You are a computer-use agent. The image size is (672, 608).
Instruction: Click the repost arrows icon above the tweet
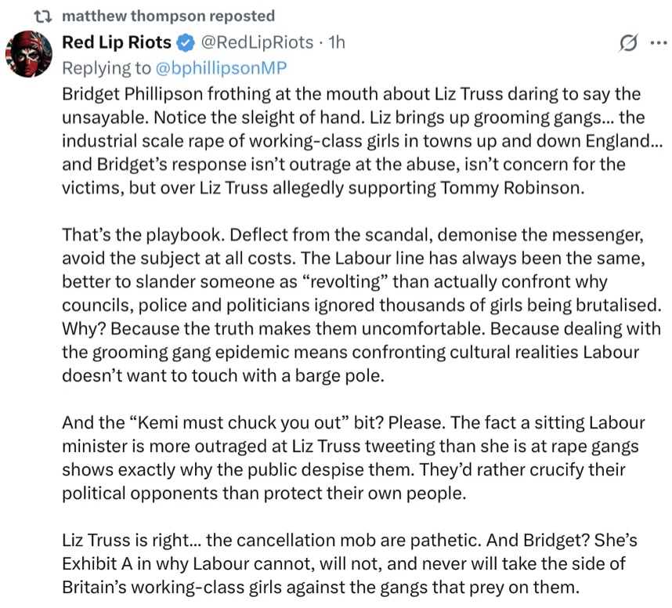(43, 16)
